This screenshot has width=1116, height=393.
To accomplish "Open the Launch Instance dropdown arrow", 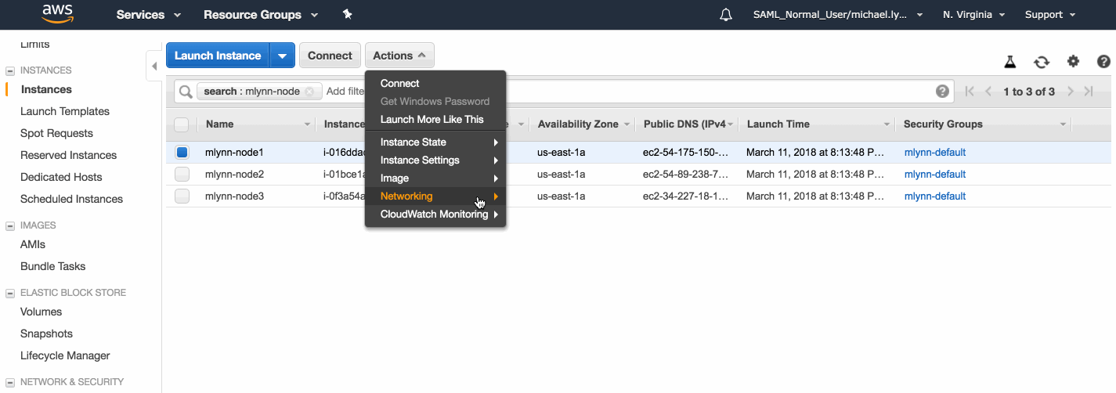I will point(282,56).
